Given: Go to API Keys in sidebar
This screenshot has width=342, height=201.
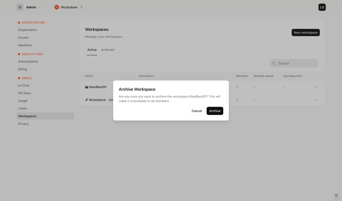Looking at the screenshot, I should tap(24, 93).
